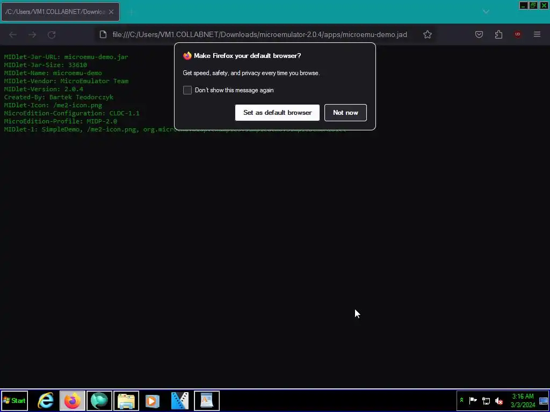Click the Created-By: Bartek Teodorczyk line
The height and width of the screenshot is (412, 550).
click(59, 97)
